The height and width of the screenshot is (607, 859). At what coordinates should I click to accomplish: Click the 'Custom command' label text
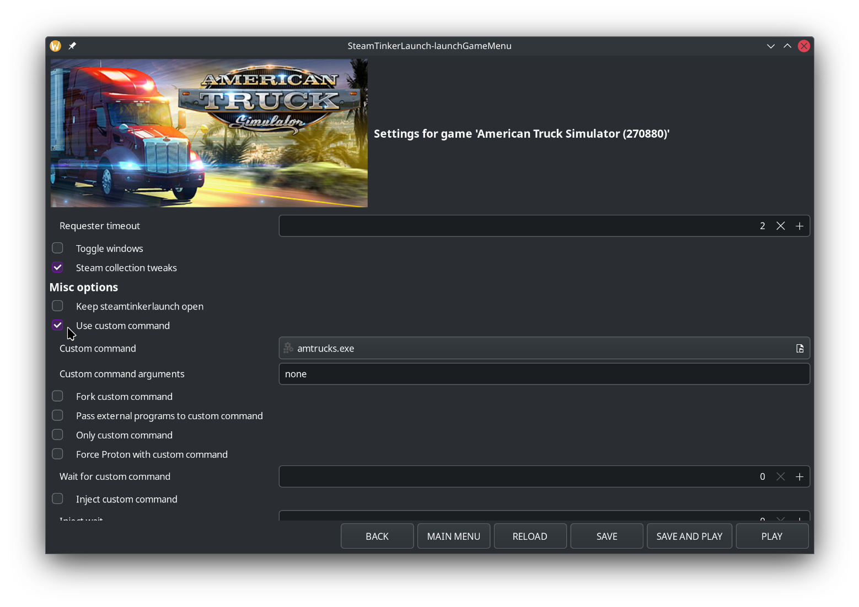98,348
